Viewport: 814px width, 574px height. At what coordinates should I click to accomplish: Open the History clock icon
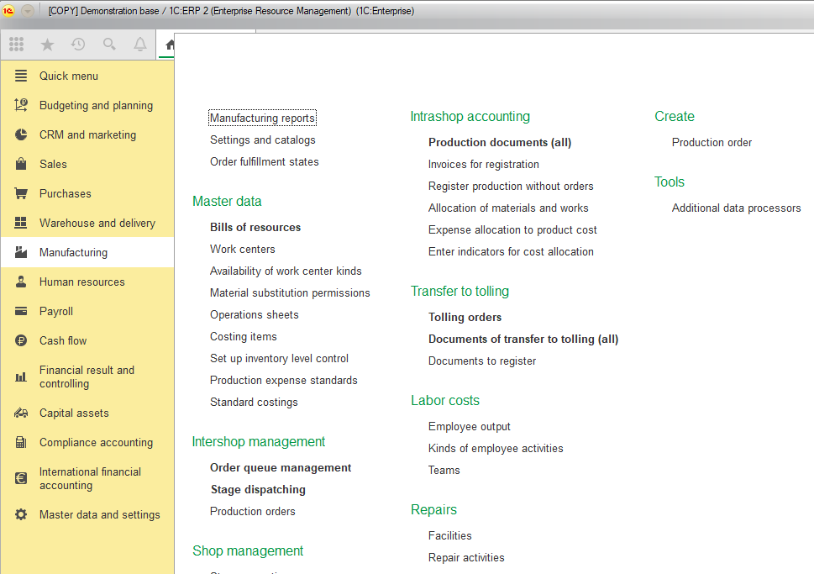tap(78, 45)
